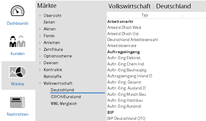The height and width of the screenshot is (121, 206).
Task: Open the VWL-Vergleich entry
Action: (64, 104)
